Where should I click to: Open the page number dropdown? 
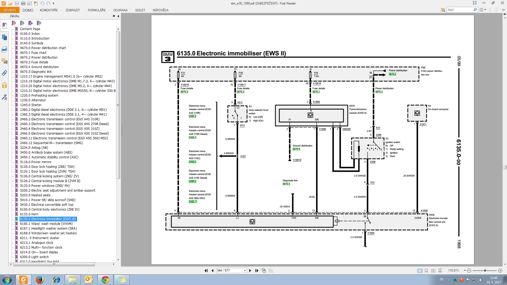pos(245,270)
